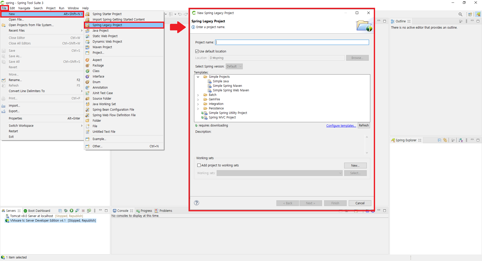Screen dimensions: 482x261
Task: Open Spring Explorer View Menu dots
Action: 466,140
